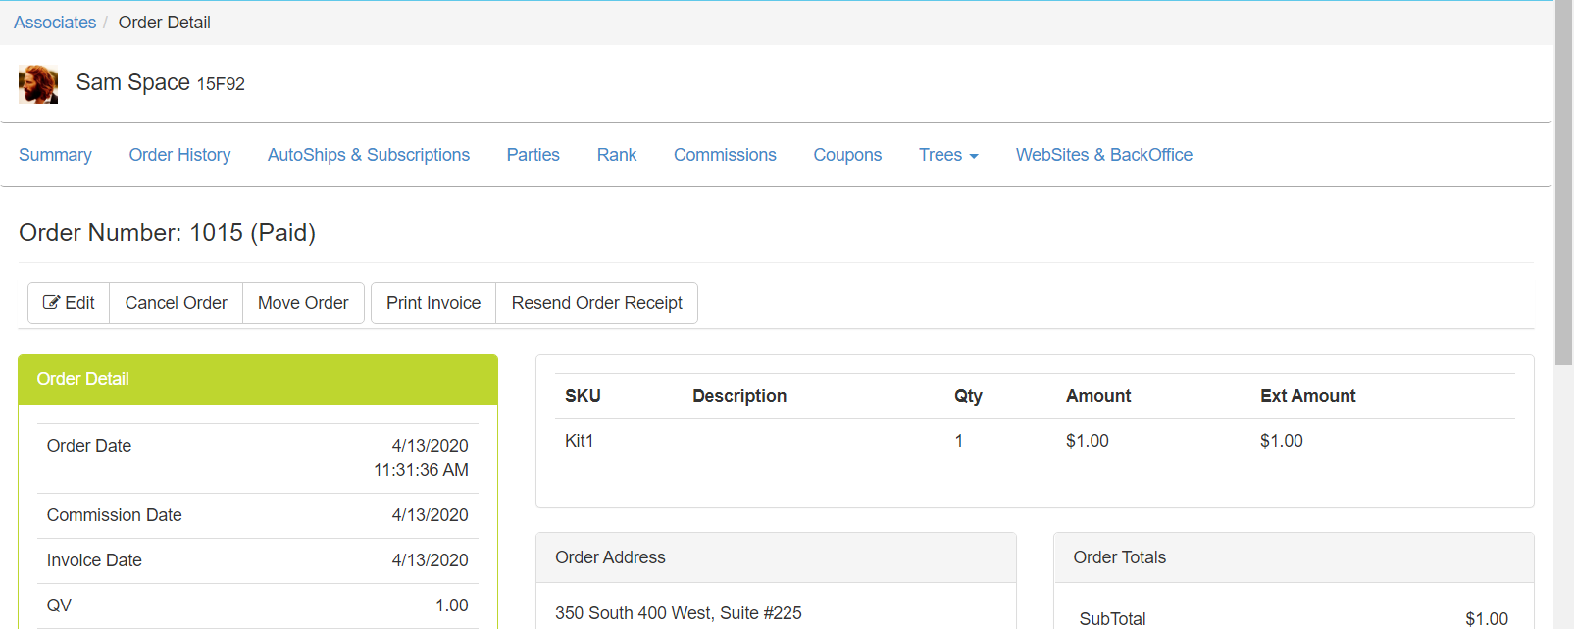Click the Edit pencil icon button
The image size is (1574, 629).
pos(69,303)
